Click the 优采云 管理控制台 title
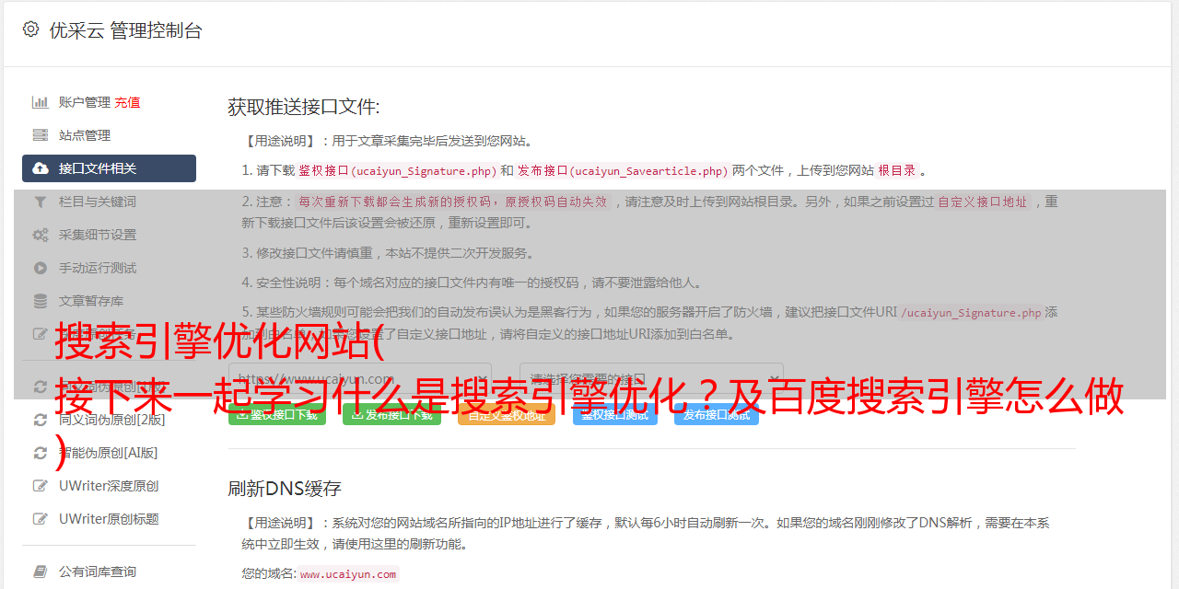1179x589 pixels. 125,30
